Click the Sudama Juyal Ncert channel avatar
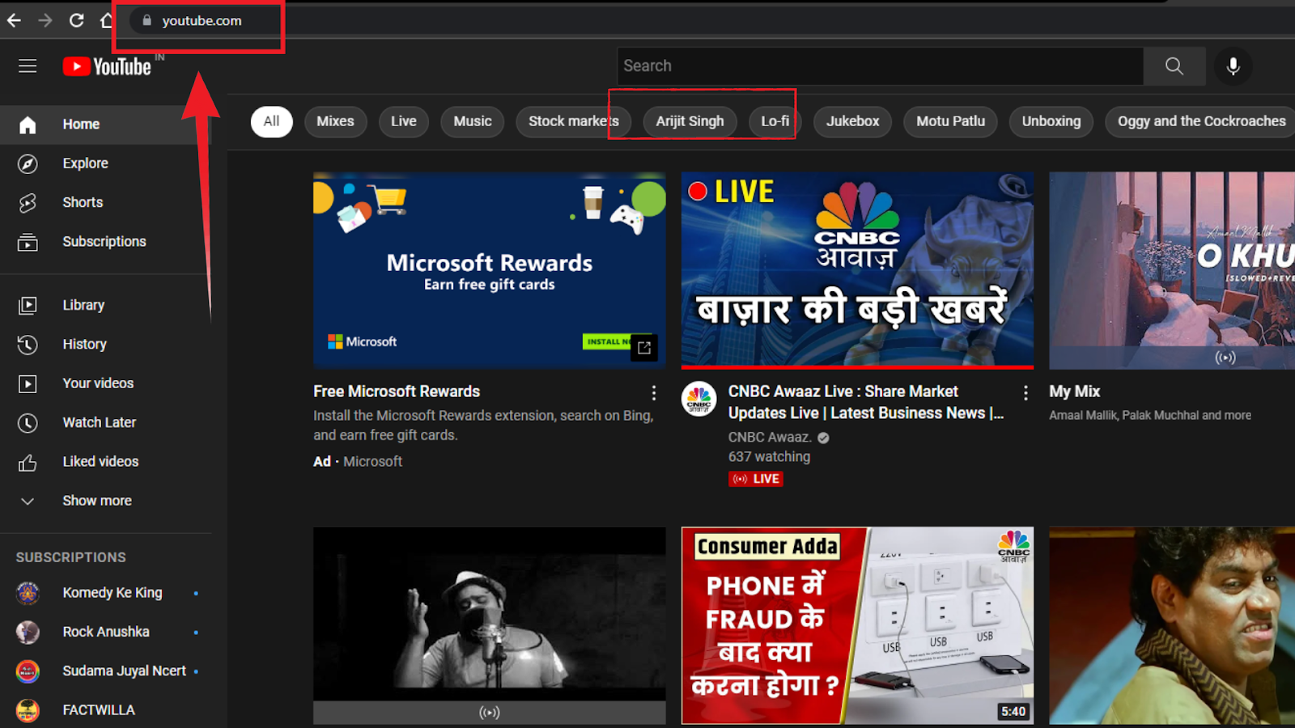Image resolution: width=1295 pixels, height=728 pixels. (x=28, y=671)
